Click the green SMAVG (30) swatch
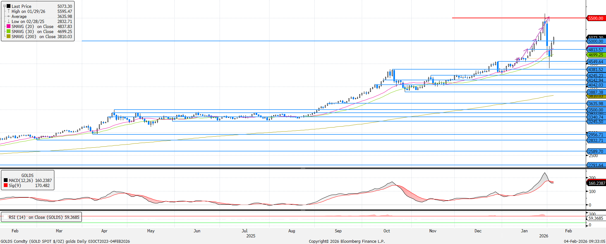The image size is (606, 244). pos(9,31)
